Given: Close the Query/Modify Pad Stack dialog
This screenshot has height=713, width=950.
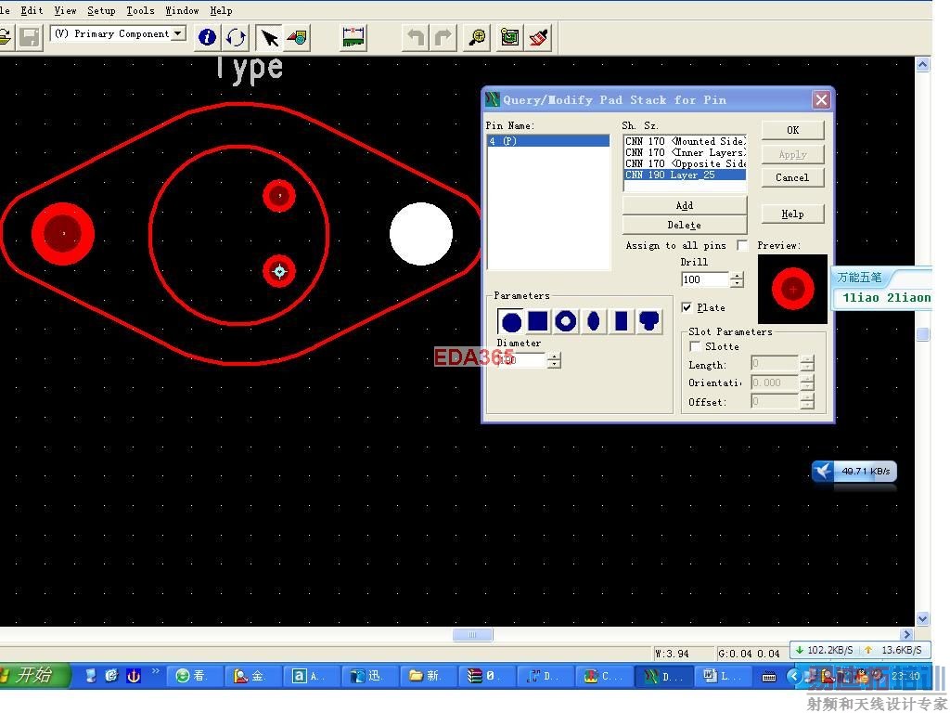Looking at the screenshot, I should [x=821, y=100].
